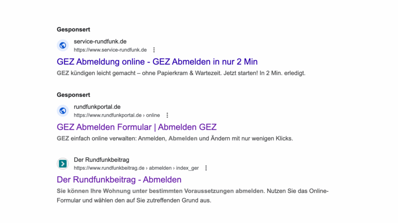Click the 'GEZ einfach online verwalten' snippet
The height and width of the screenshot is (223, 398).
click(174, 138)
